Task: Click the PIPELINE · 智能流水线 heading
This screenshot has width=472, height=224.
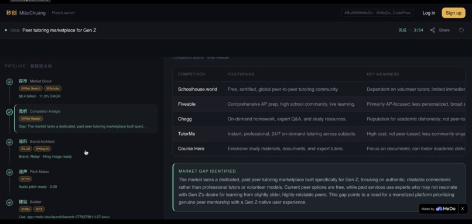Action: 28,66
